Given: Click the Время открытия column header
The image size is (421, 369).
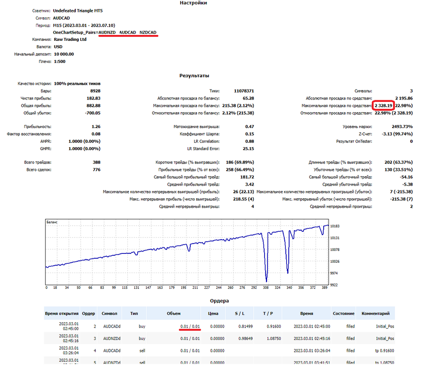Looking at the screenshot, I should click(62, 313).
